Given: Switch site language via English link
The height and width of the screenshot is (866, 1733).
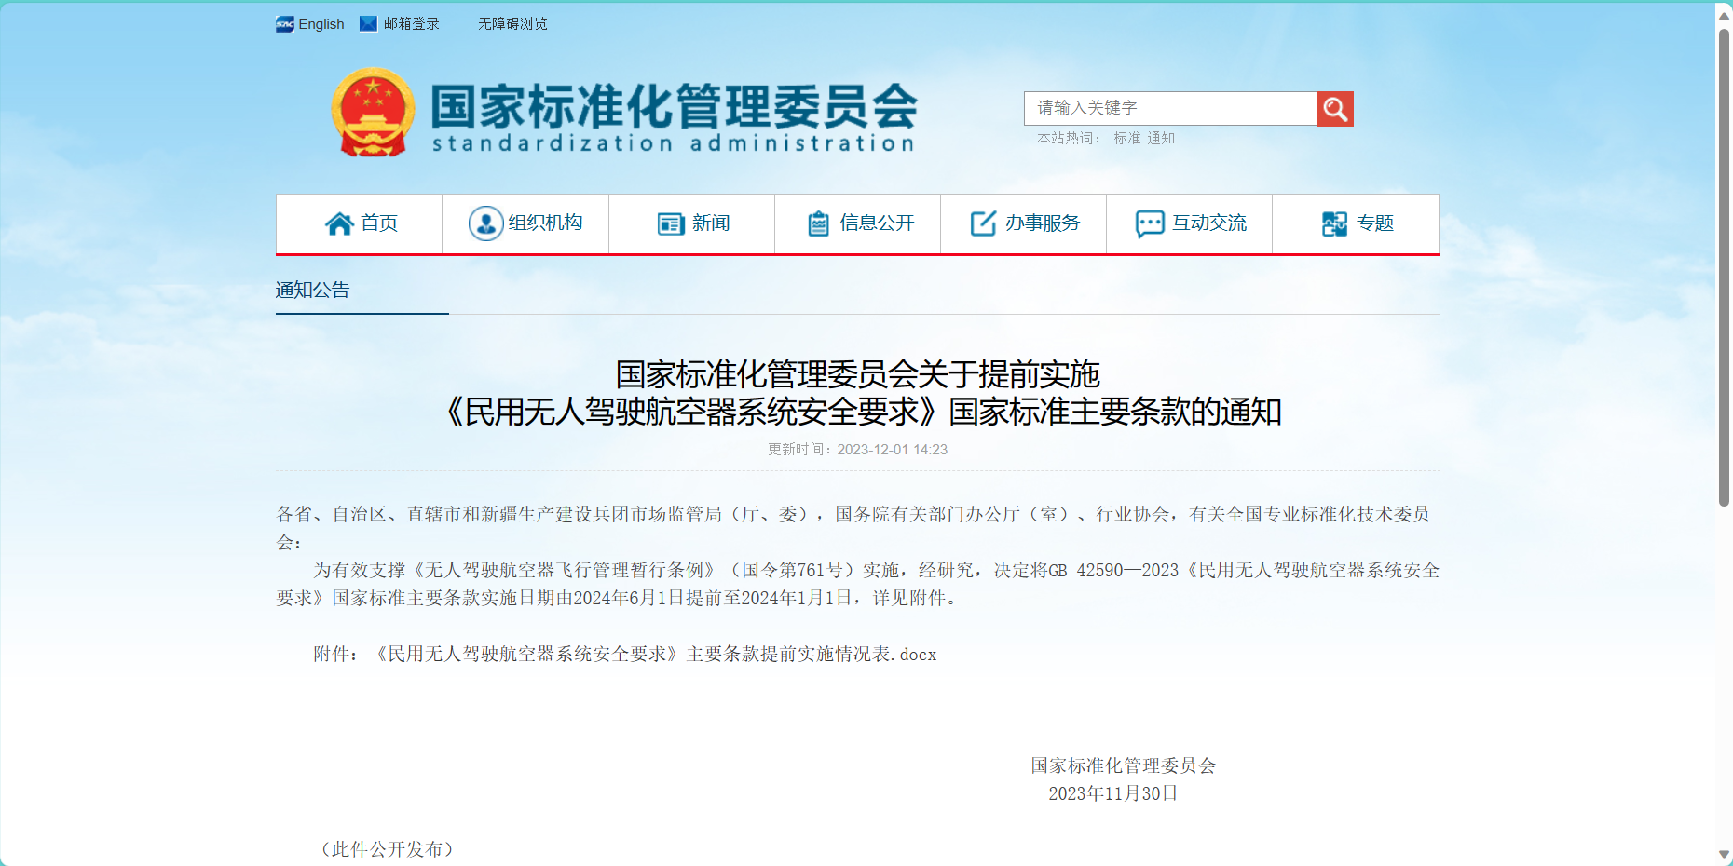Looking at the screenshot, I should [321, 24].
